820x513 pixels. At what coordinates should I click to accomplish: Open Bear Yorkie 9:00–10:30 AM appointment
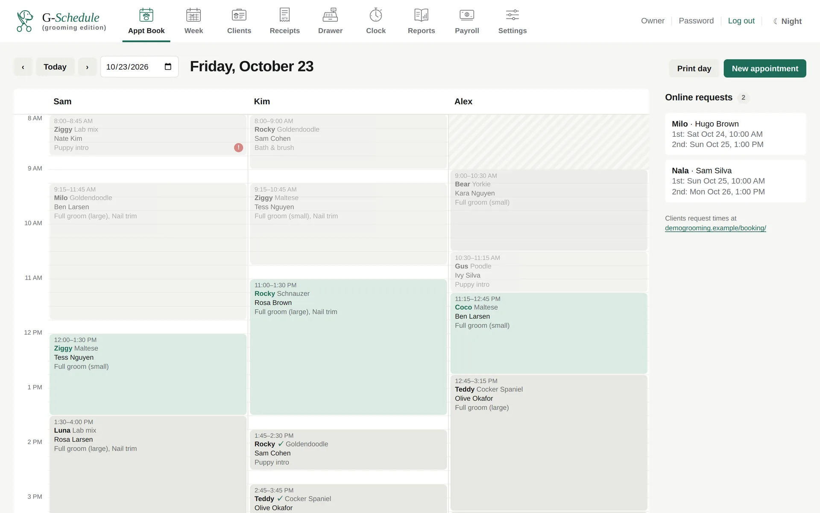click(549, 210)
